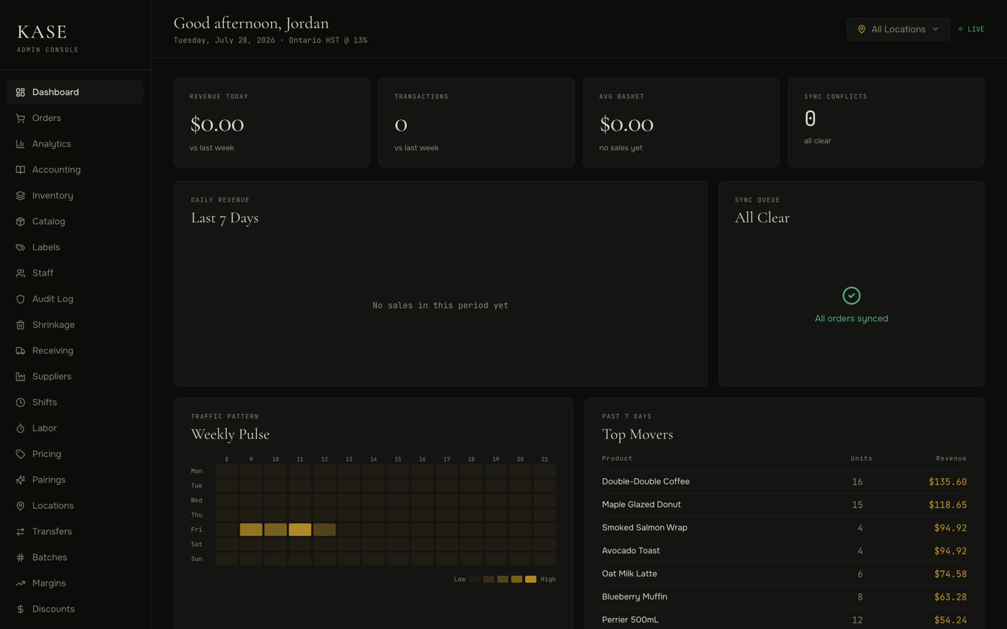Click the Catalog box icon

pos(20,221)
